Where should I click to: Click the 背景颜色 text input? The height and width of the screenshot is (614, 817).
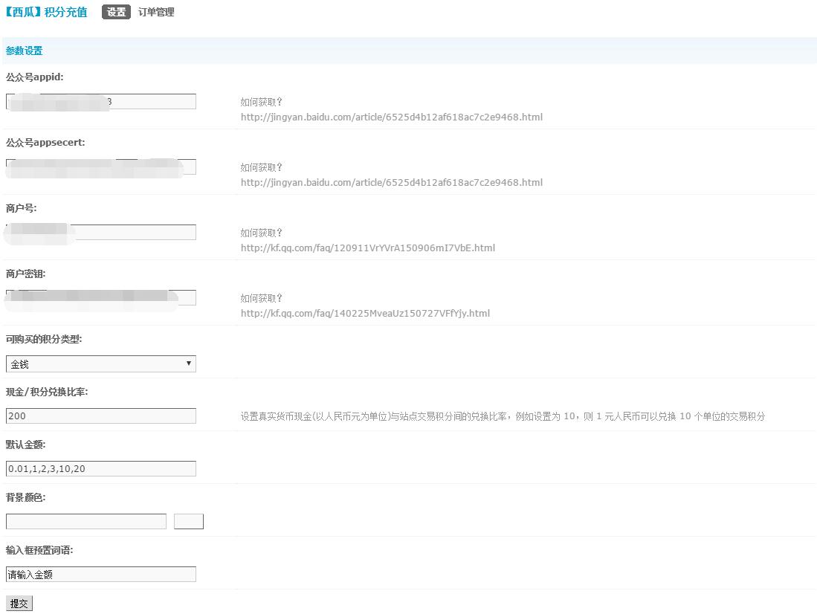(x=86, y=522)
